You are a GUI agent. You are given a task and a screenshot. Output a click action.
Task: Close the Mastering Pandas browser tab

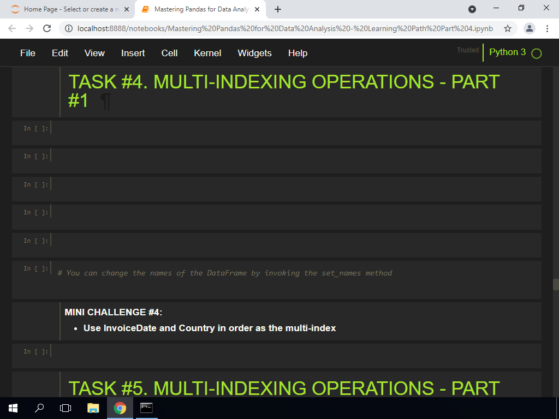(257, 10)
